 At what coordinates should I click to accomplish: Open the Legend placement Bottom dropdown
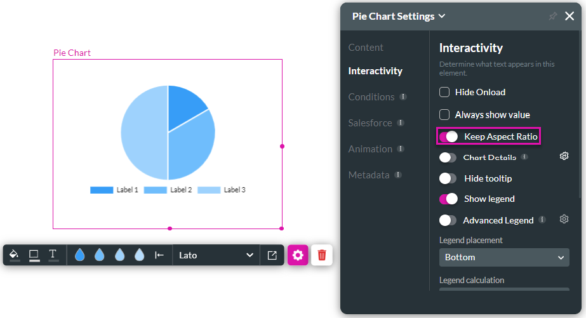[x=504, y=258]
